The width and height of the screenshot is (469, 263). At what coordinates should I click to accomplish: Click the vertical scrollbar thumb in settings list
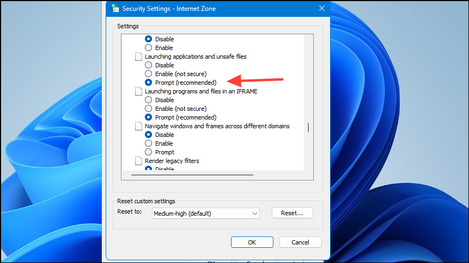coord(308,128)
